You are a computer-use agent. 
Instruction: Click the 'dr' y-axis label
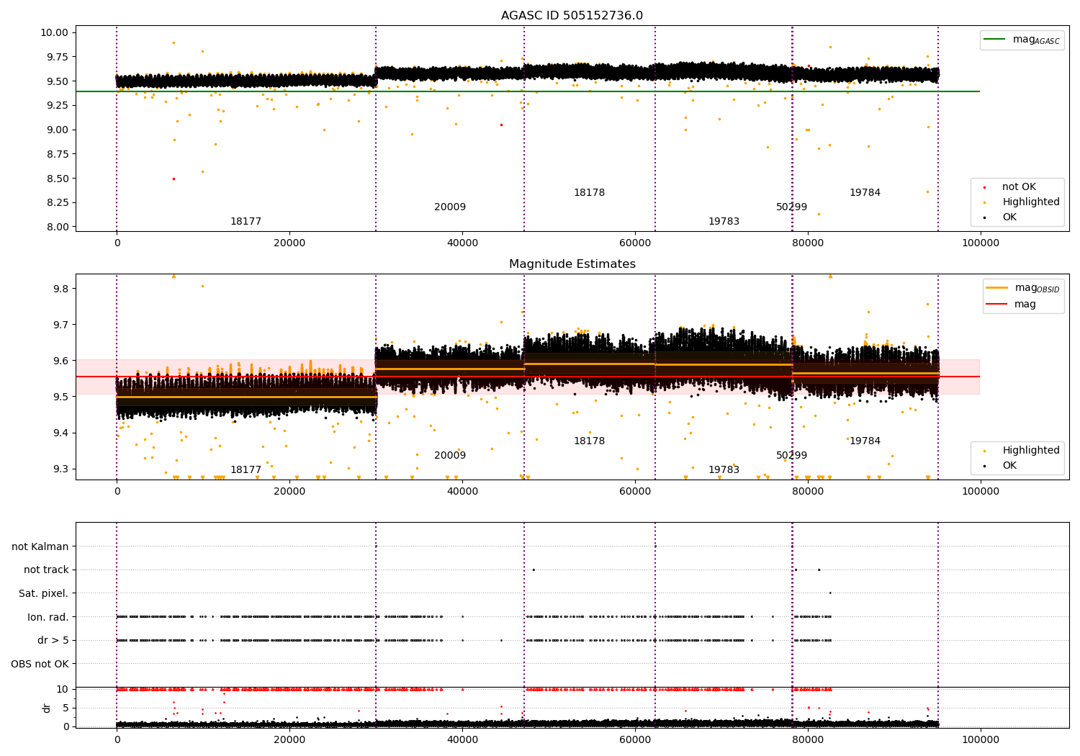pos(47,708)
